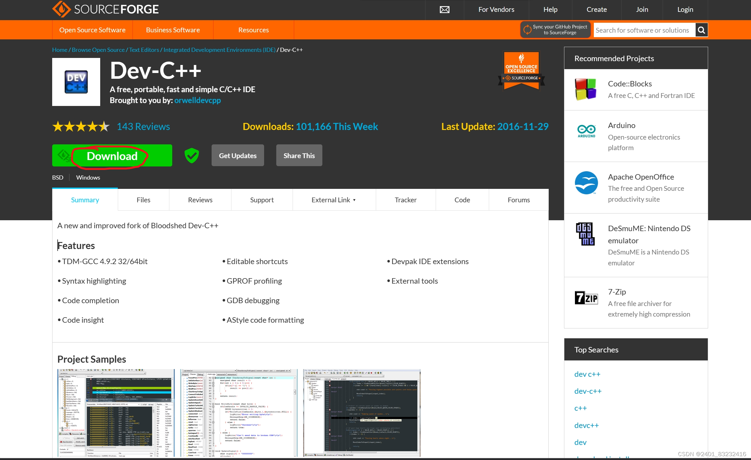Click the 'dev-c++' top search link
This screenshot has height=460, width=751.
point(588,391)
